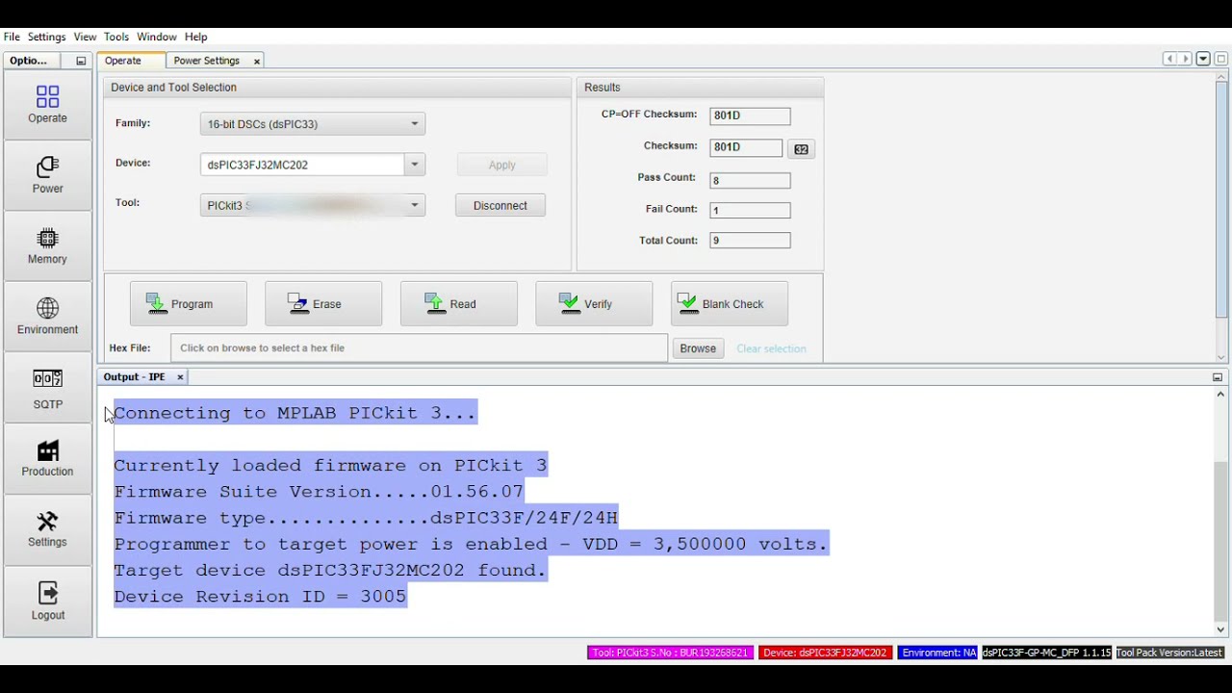Click the Output pane scroll down arrow
The image size is (1232, 693).
click(x=1220, y=630)
